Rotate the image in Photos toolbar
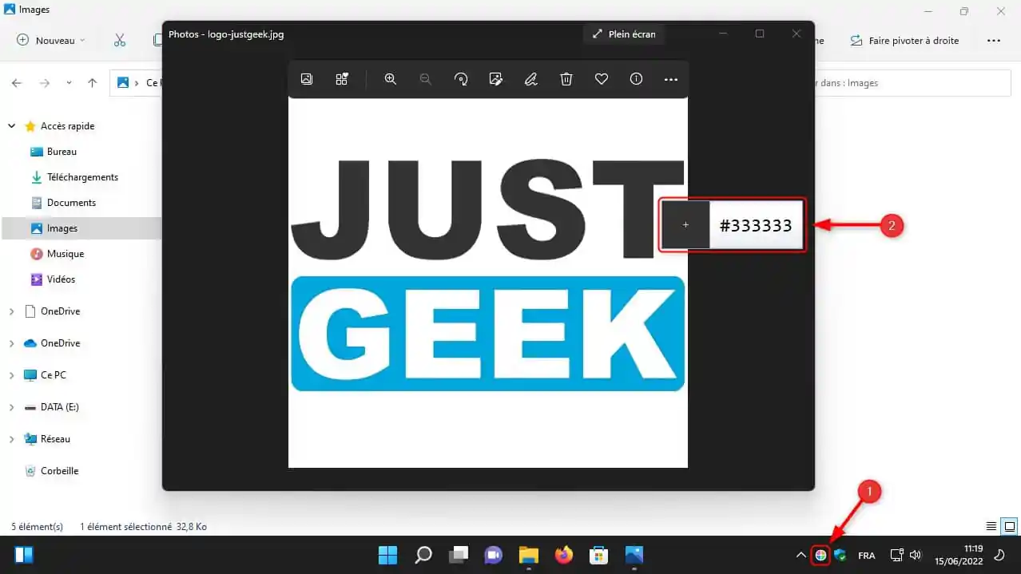Image resolution: width=1021 pixels, height=574 pixels. coord(461,79)
